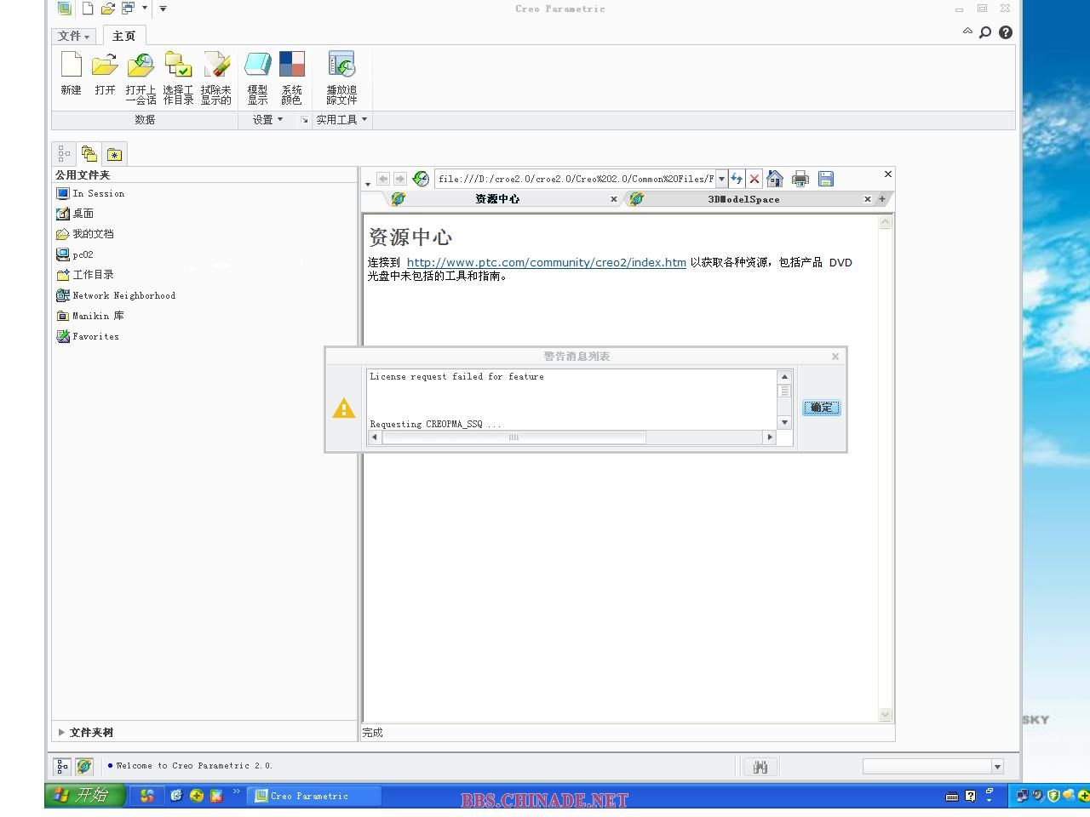Expand the 设置 (Settings) group dropdown
The image size is (1090, 817).
(267, 120)
